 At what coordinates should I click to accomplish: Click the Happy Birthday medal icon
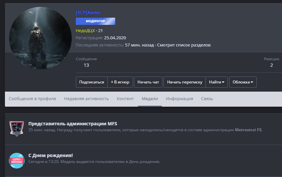[x=17, y=161]
